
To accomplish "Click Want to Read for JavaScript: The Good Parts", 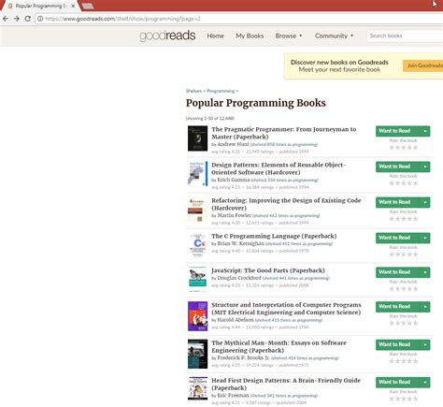I will click(397, 272).
